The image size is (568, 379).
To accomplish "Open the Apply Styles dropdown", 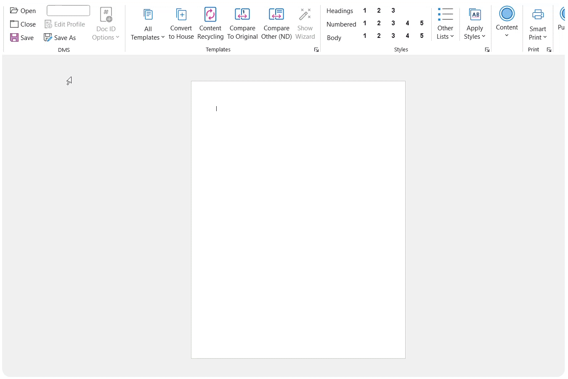I will pyautogui.click(x=475, y=24).
